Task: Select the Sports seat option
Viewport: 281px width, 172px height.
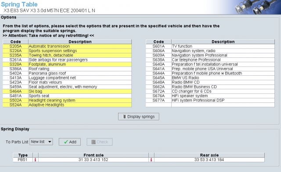Action: 67,96
